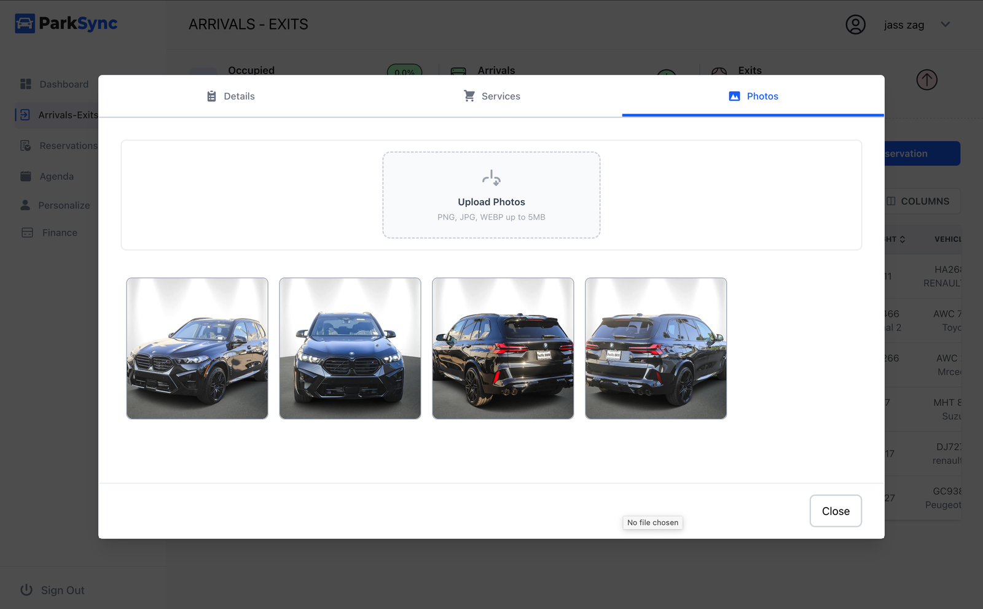Open the COLUMNS selector button
The width and height of the screenshot is (983, 609).
click(x=923, y=201)
